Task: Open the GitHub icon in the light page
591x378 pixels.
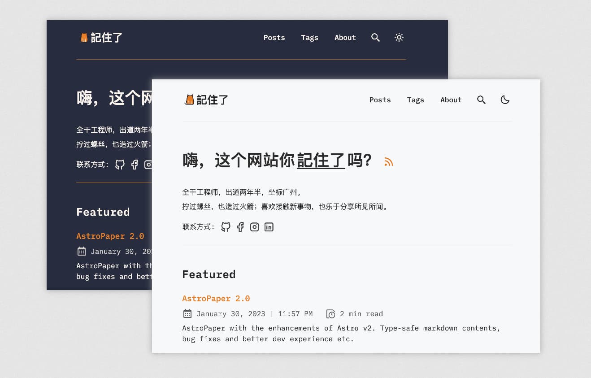Action: click(226, 227)
